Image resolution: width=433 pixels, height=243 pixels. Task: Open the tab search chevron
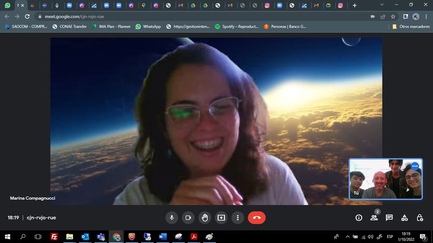click(x=382, y=5)
